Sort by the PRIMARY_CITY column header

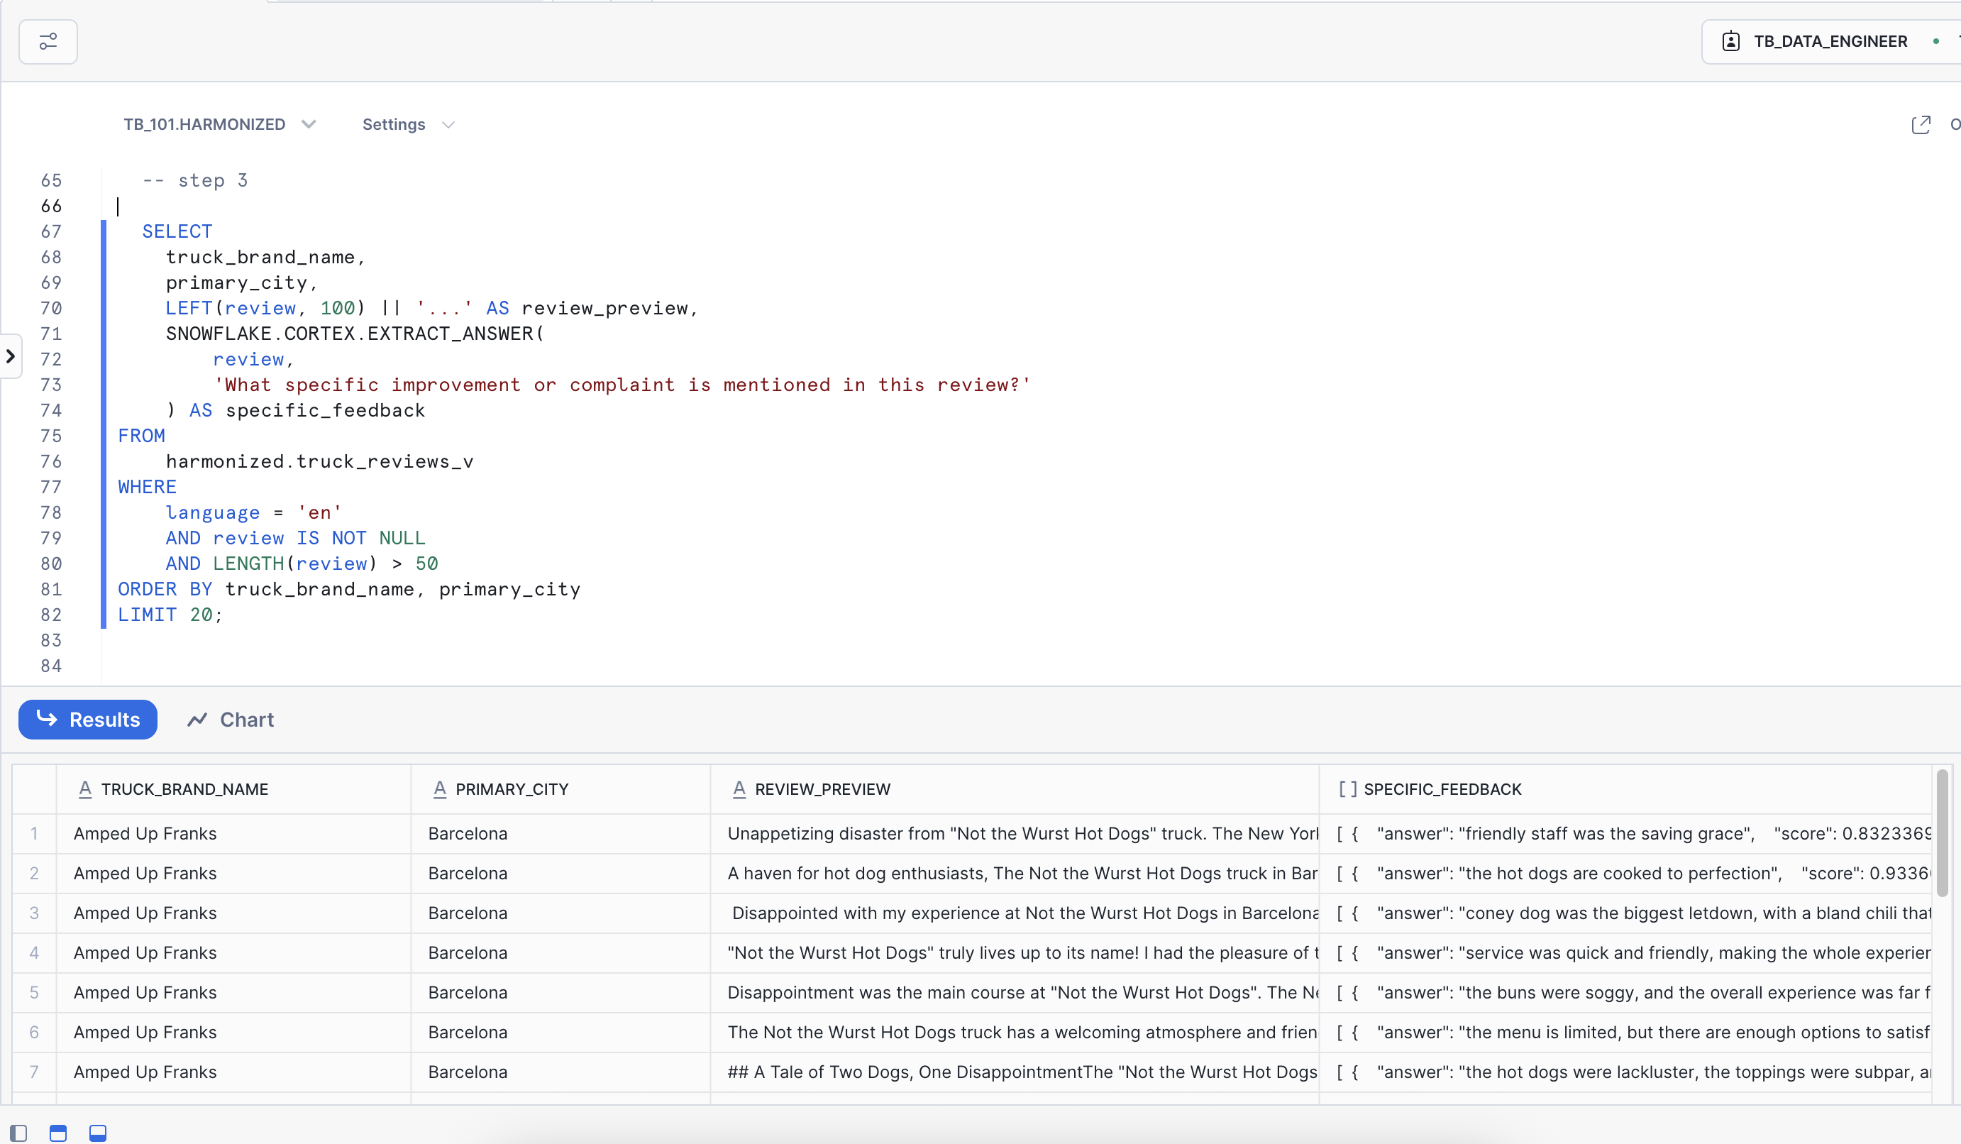[x=512, y=789]
